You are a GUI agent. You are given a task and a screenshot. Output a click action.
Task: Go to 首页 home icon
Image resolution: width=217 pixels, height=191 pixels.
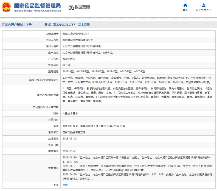[x=185, y=5]
